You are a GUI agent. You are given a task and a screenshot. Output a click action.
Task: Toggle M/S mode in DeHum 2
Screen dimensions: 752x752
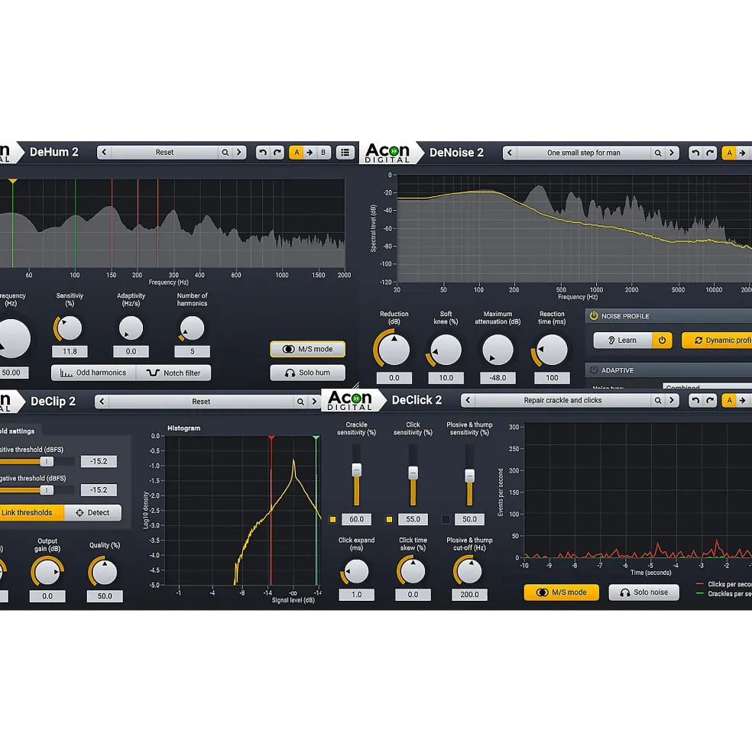[307, 349]
